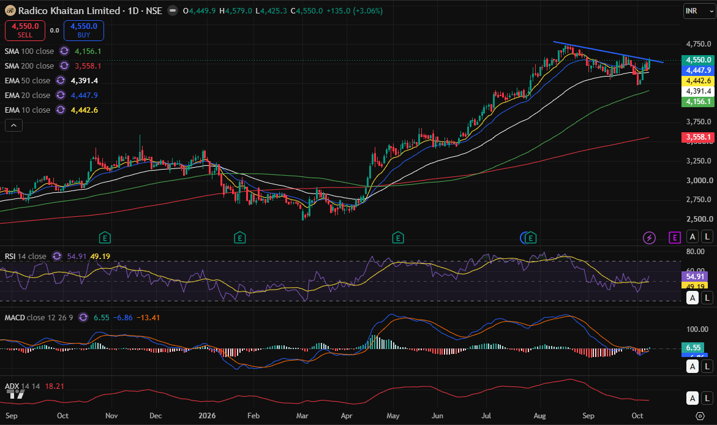
Task: Click the refresh icon next to MACD
Action: point(83,317)
